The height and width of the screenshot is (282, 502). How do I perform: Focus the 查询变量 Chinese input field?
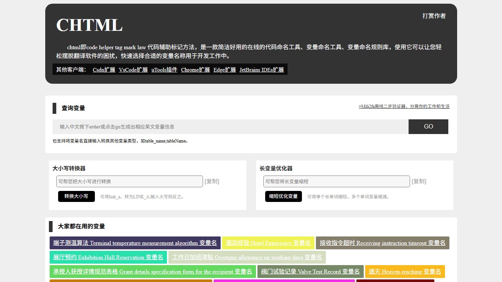tap(231, 127)
